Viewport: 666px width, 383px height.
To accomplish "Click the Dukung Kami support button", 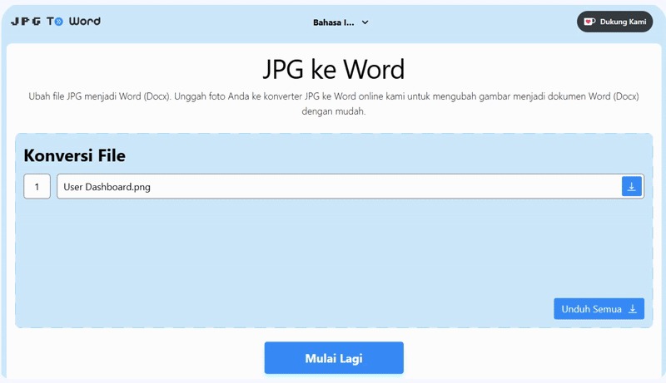I will click(614, 22).
